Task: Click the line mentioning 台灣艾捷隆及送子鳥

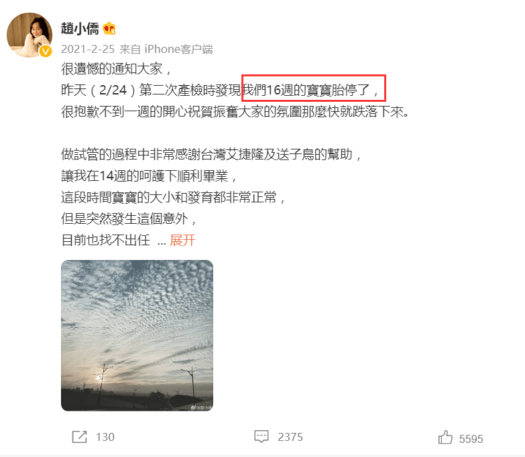Action: point(212,155)
